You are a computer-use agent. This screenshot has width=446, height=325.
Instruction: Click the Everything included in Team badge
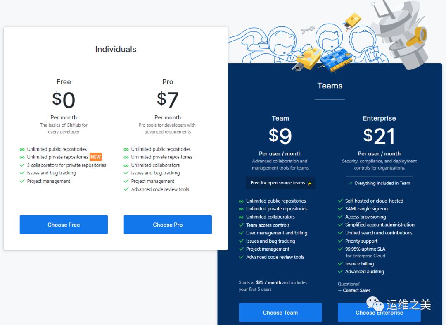[380, 183]
